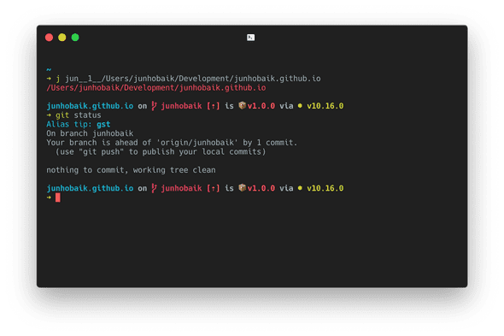Click 'v1.0.0' package version in first prompt
Viewport: 504px width, 336px height.
click(261, 106)
